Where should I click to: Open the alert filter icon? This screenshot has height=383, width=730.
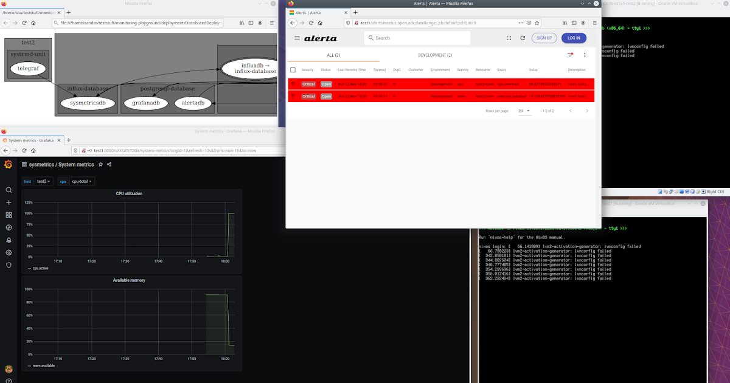(x=570, y=55)
